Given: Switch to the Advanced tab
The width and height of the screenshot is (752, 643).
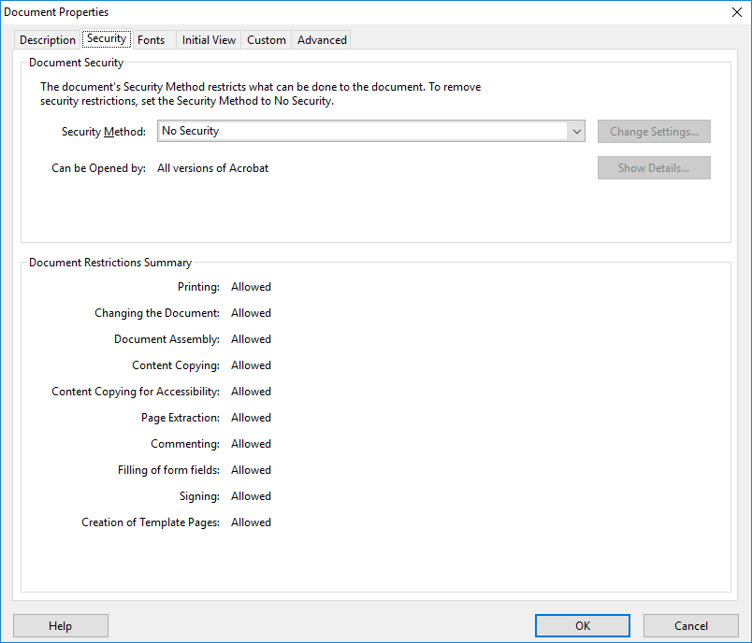Looking at the screenshot, I should tap(322, 40).
